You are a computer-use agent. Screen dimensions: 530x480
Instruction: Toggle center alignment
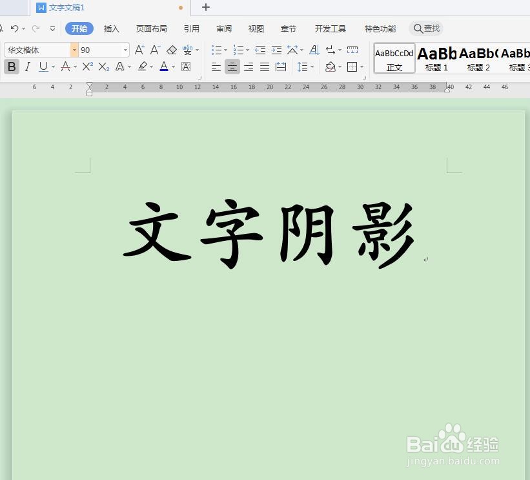pos(232,67)
